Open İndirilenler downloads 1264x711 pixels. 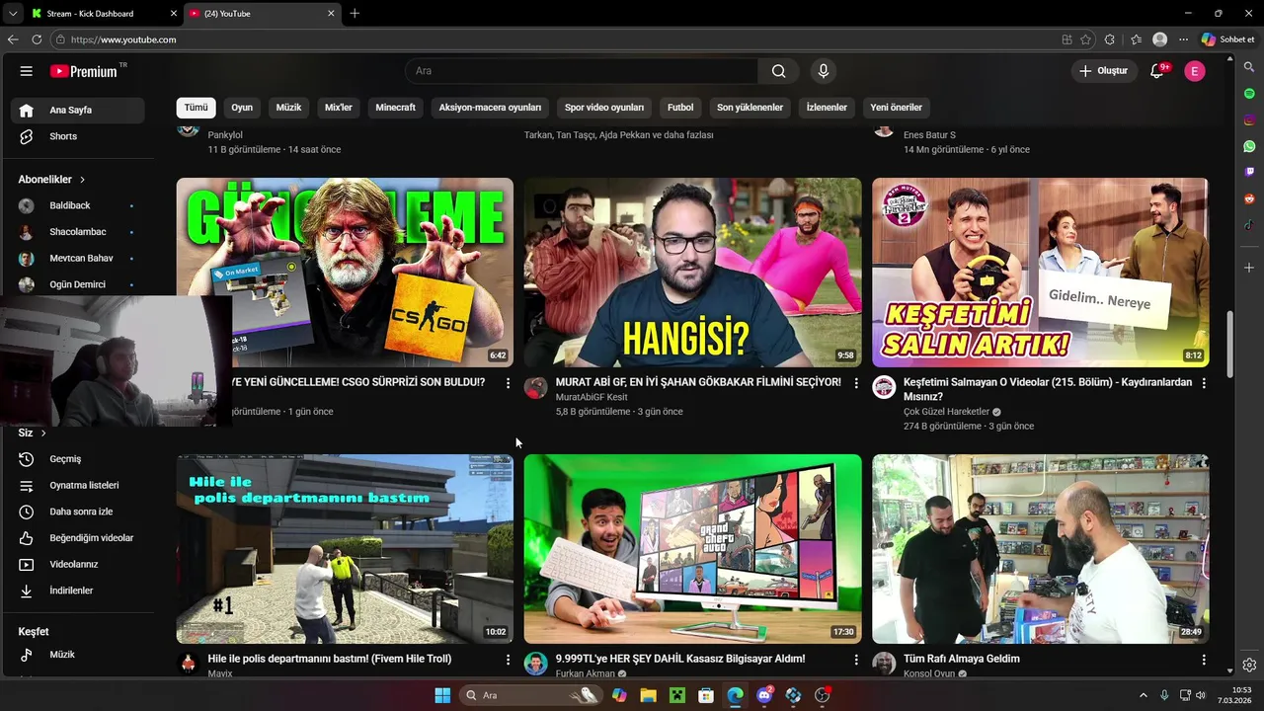click(x=78, y=591)
